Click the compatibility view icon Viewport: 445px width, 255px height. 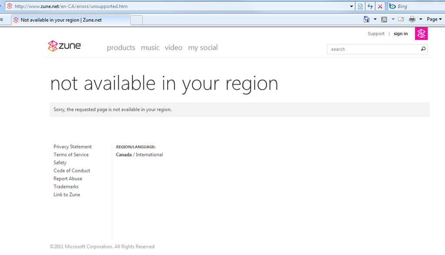click(x=360, y=6)
